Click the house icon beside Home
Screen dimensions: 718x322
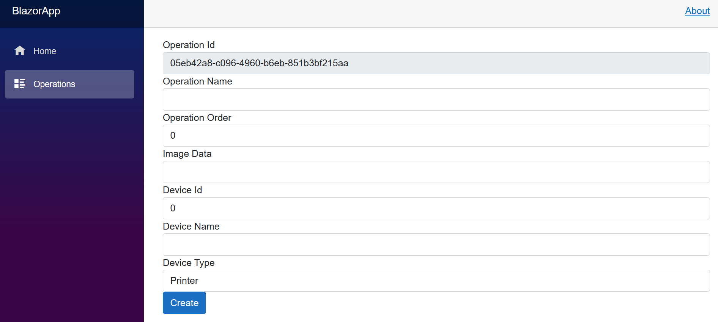click(x=20, y=51)
